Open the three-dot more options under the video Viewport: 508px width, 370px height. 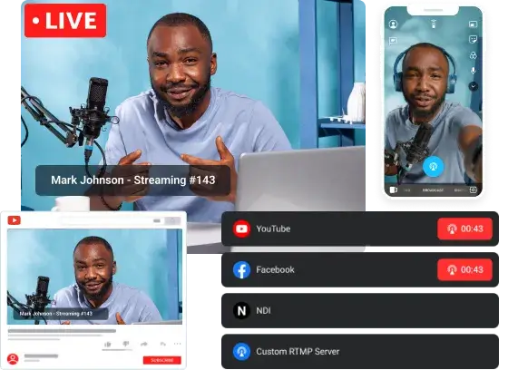177,344
